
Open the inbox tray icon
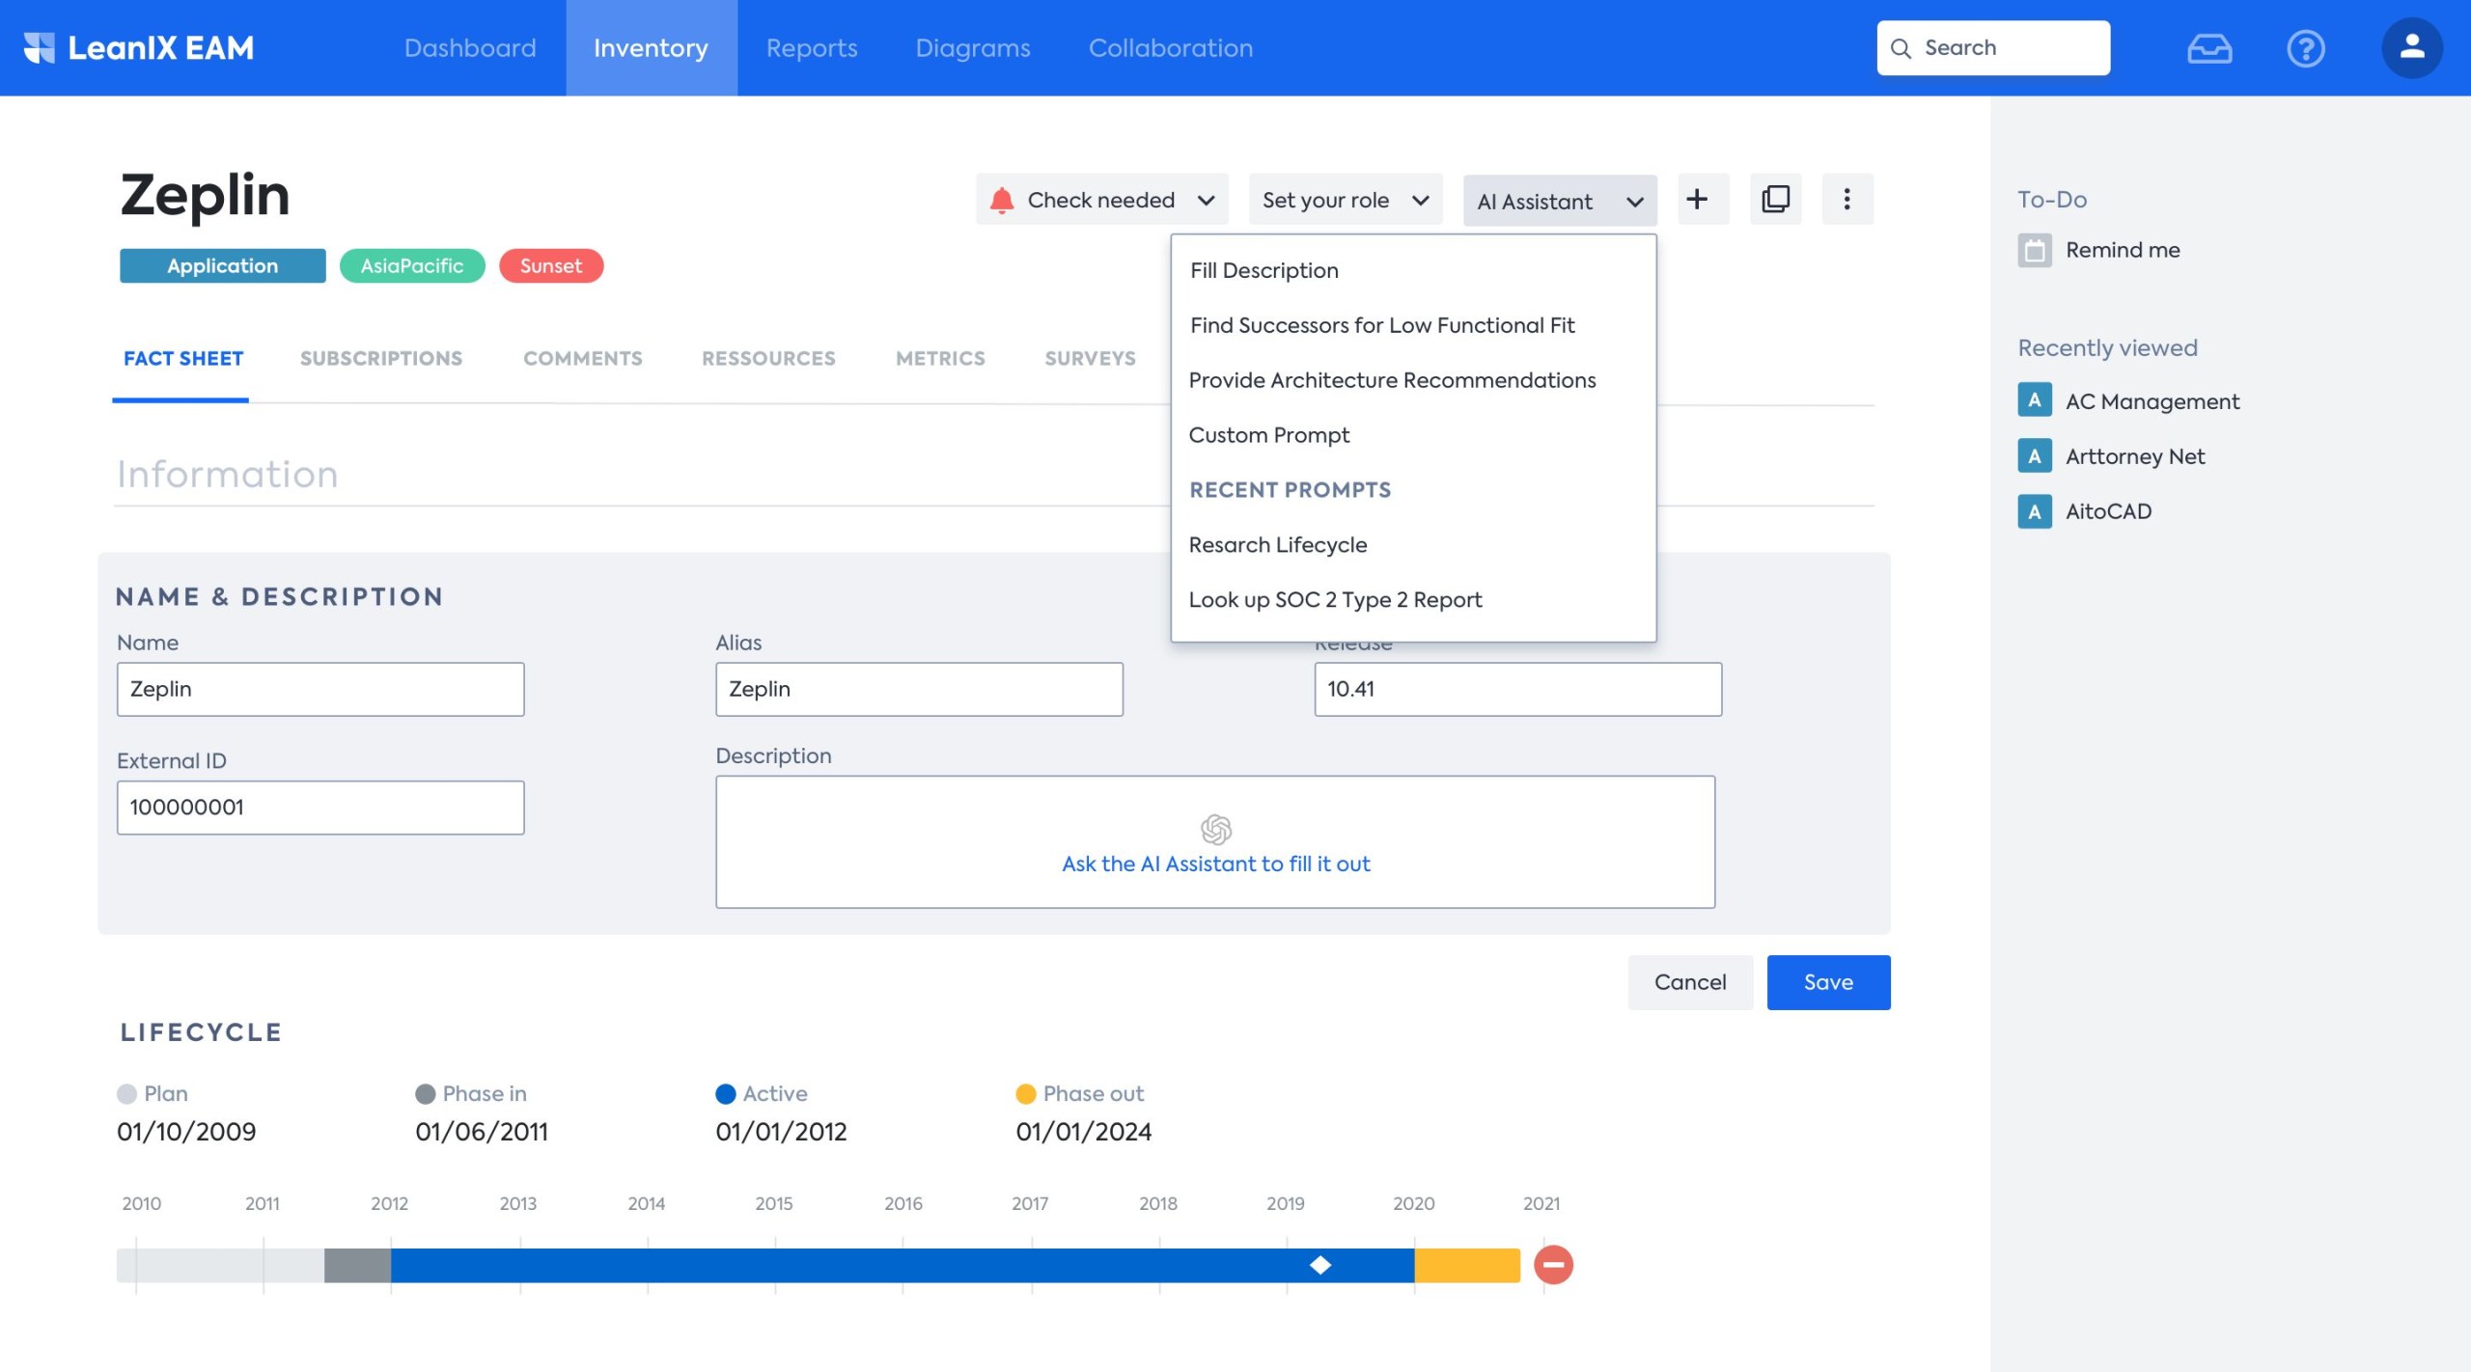click(2209, 47)
